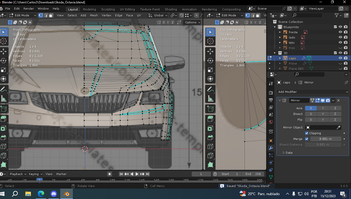
Task: Open the Modifier properties wrench tab
Action: [271, 148]
